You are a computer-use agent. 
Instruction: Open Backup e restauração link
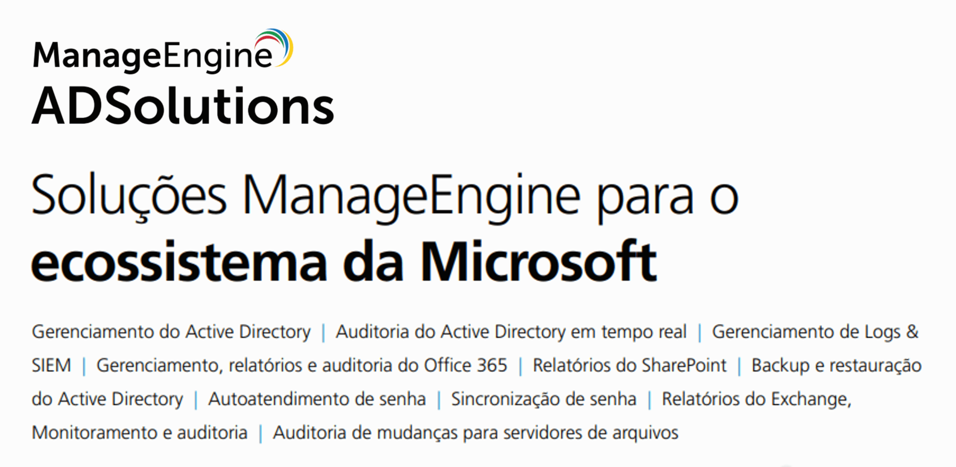(x=836, y=366)
